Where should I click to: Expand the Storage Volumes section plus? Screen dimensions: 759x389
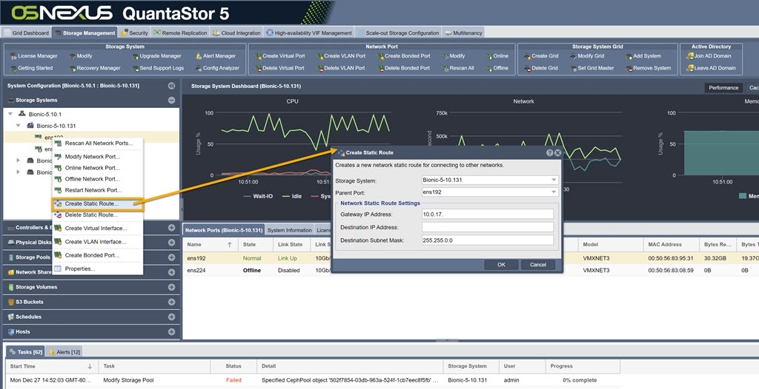click(171, 287)
